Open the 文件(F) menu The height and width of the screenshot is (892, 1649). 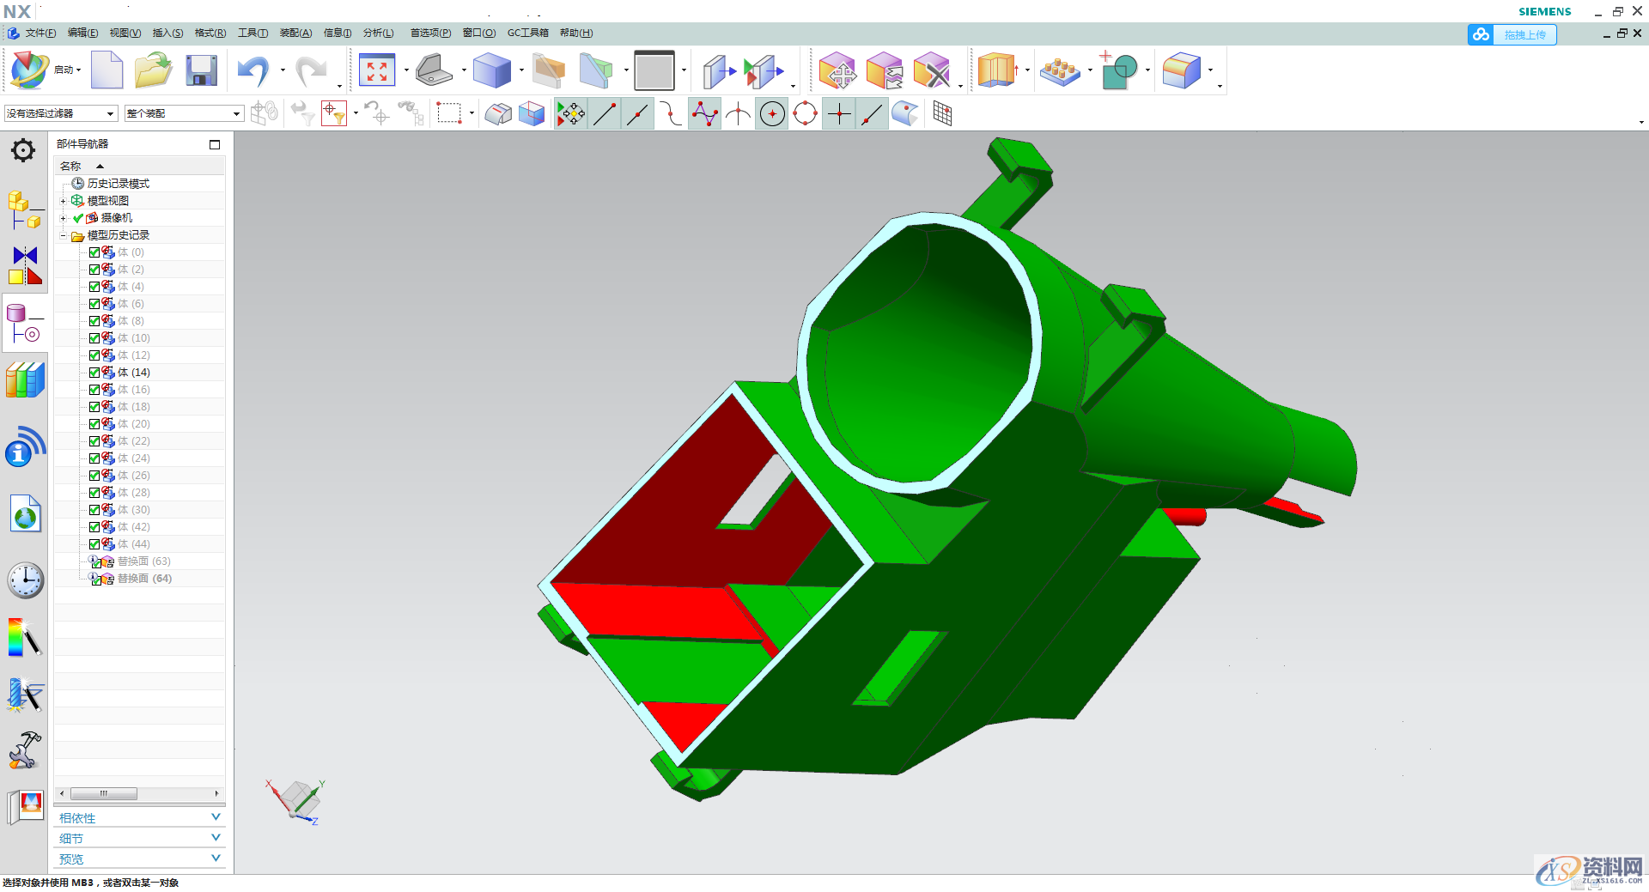click(x=40, y=33)
